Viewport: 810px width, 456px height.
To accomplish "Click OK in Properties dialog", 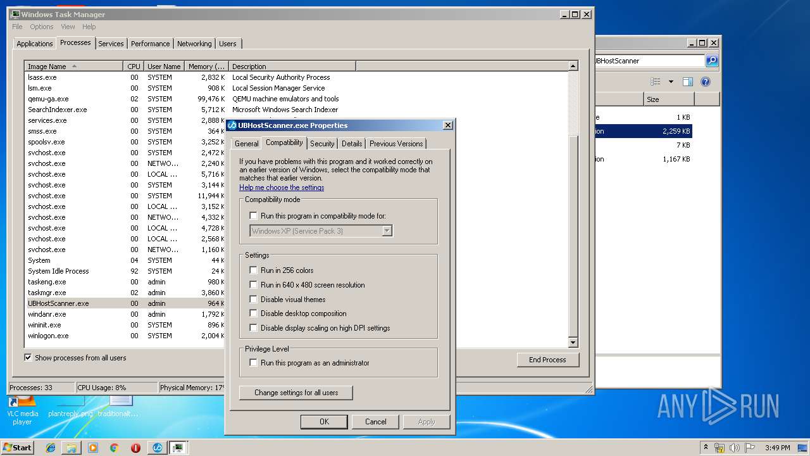I will point(324,422).
